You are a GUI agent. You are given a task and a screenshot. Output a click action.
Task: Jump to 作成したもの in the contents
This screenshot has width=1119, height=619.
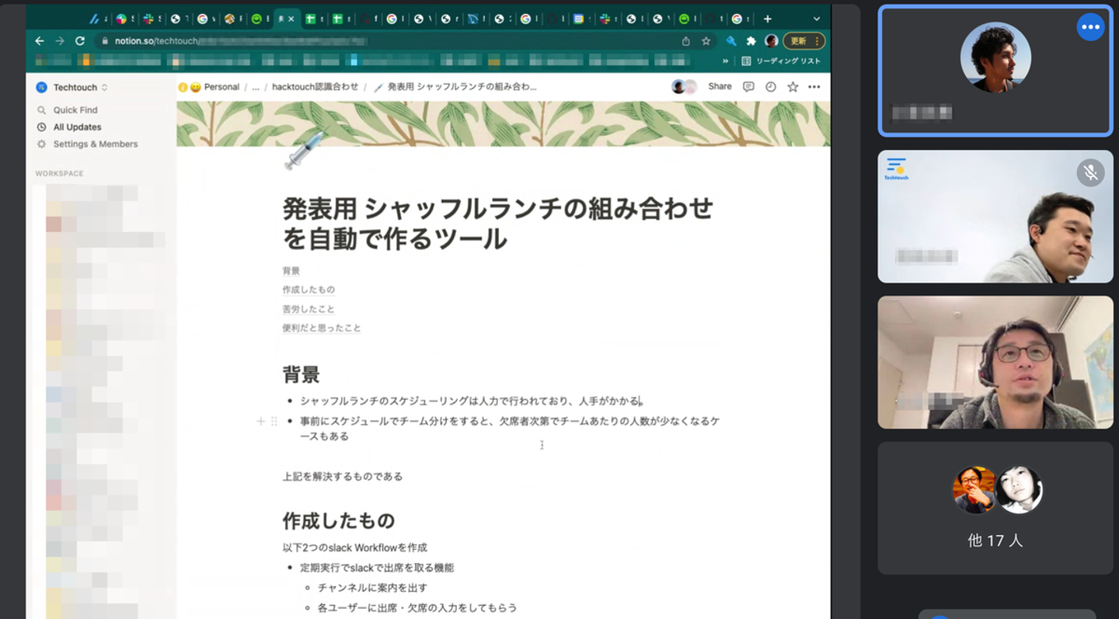tap(309, 290)
